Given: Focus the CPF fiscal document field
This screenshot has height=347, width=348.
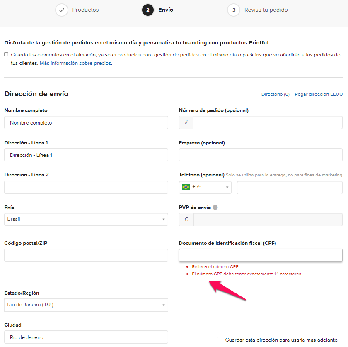Looking at the screenshot, I should click(x=261, y=255).
